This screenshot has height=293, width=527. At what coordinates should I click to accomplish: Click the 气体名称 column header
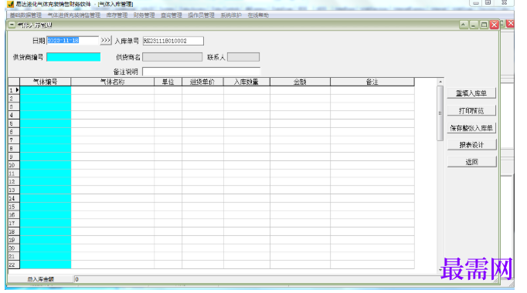pos(113,82)
